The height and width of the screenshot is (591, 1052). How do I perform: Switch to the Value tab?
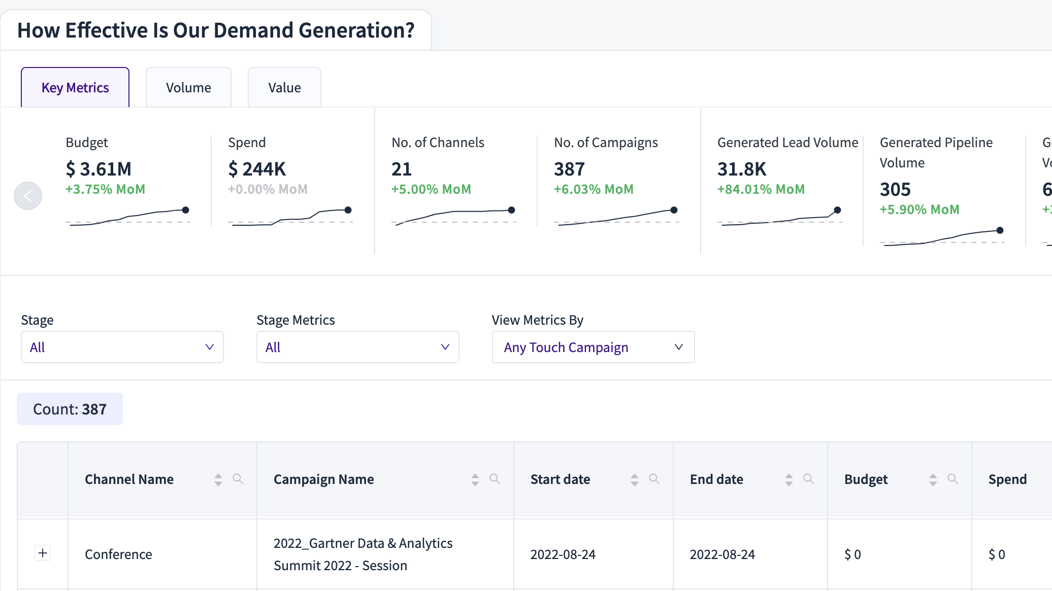coord(284,88)
